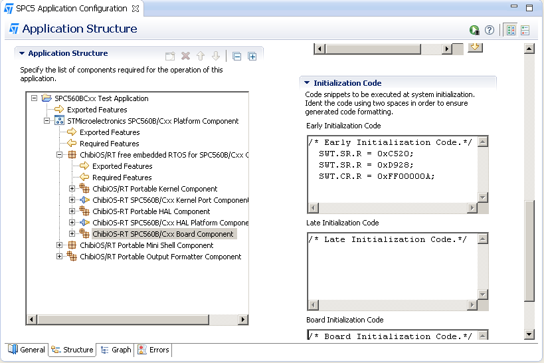
Task: Collapse the SPC560BCxx Test Application node
Action: (x=34, y=98)
